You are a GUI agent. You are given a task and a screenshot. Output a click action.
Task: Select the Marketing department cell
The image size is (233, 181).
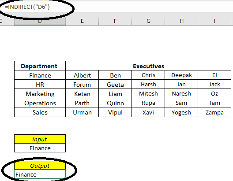[x=40, y=93]
